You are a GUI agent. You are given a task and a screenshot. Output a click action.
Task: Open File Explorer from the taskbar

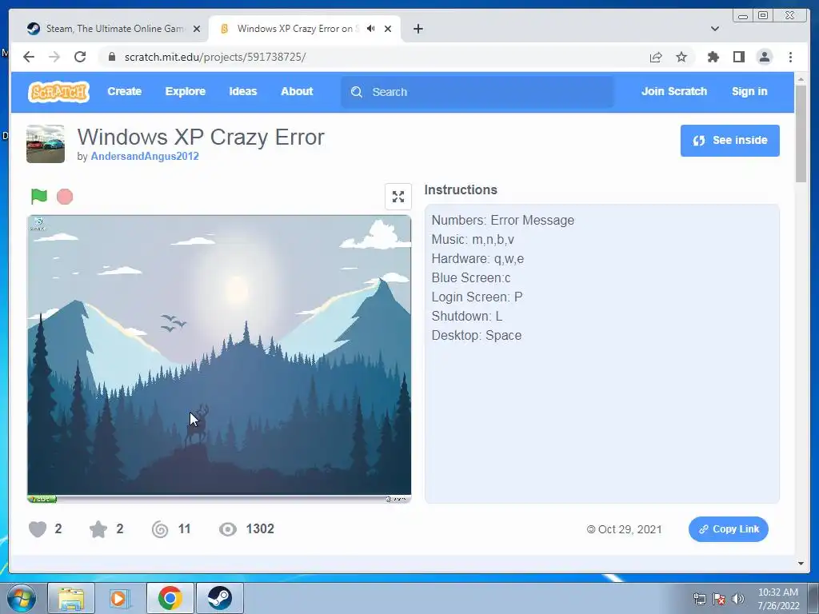pyautogui.click(x=71, y=598)
